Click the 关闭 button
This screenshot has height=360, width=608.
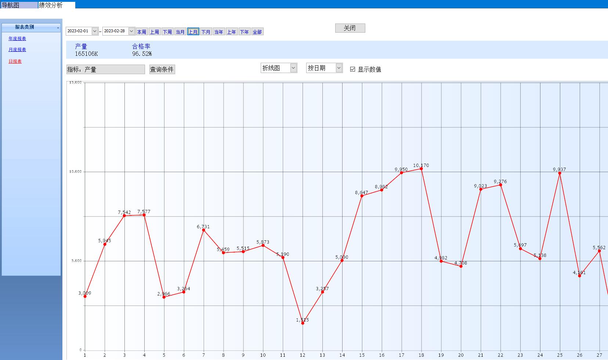click(x=350, y=28)
